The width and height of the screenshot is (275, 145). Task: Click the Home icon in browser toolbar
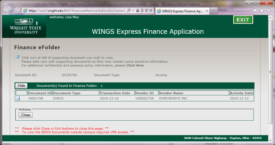coord(255,11)
